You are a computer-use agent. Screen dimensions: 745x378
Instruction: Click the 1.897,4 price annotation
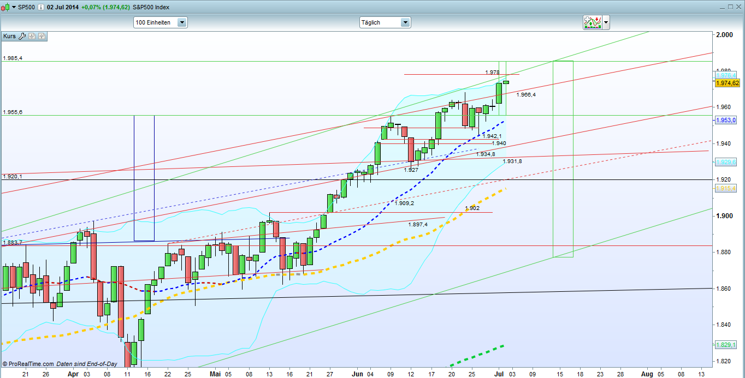(418, 224)
